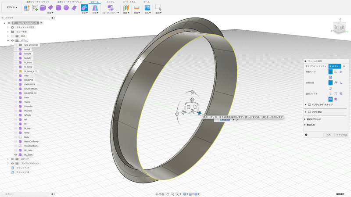Select the T-spline Face tool
Image resolution: width=351 pixels, height=197 pixels.
point(74,8)
